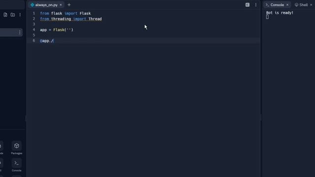Close the Shell tab

(311, 5)
